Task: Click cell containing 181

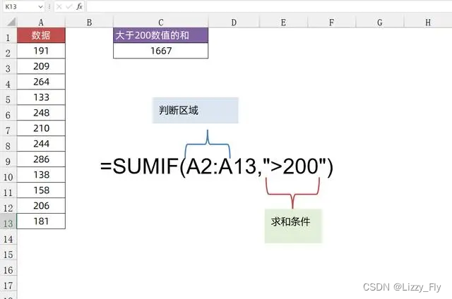Action: 41,221
